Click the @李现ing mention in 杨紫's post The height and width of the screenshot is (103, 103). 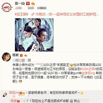point(88,73)
